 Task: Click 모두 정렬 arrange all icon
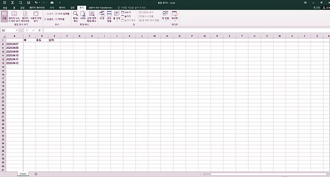[109, 16]
